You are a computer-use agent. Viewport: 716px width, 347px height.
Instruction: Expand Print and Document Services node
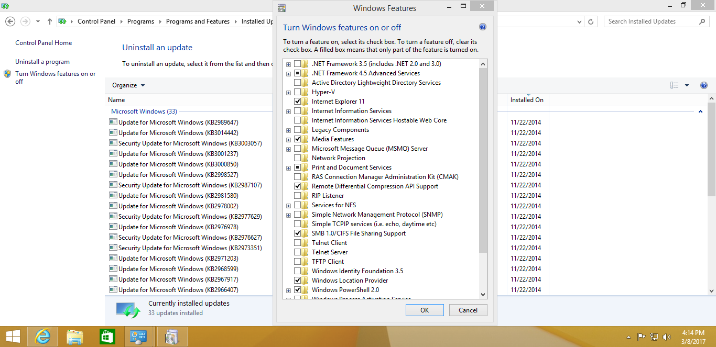289,167
